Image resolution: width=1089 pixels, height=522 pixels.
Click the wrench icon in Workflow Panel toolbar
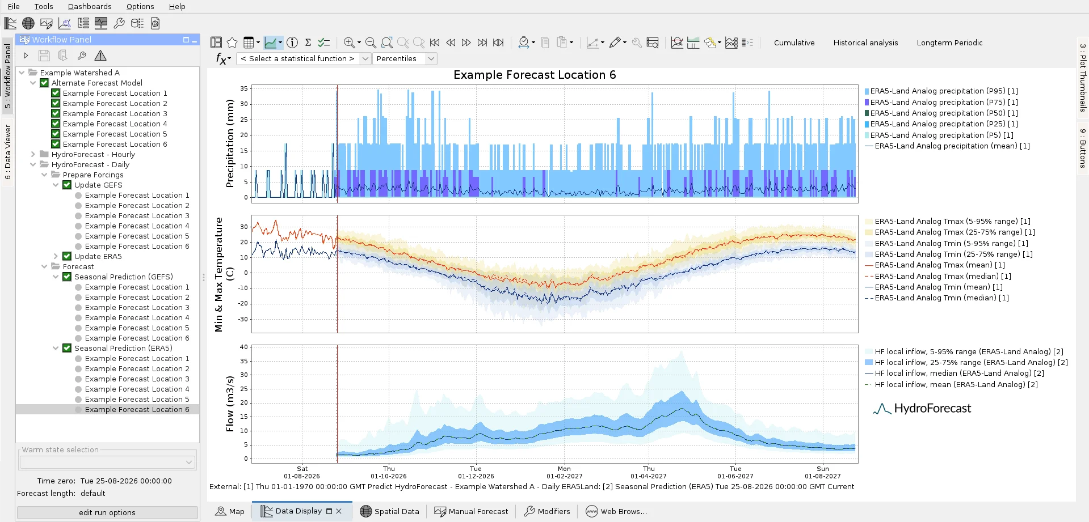82,56
